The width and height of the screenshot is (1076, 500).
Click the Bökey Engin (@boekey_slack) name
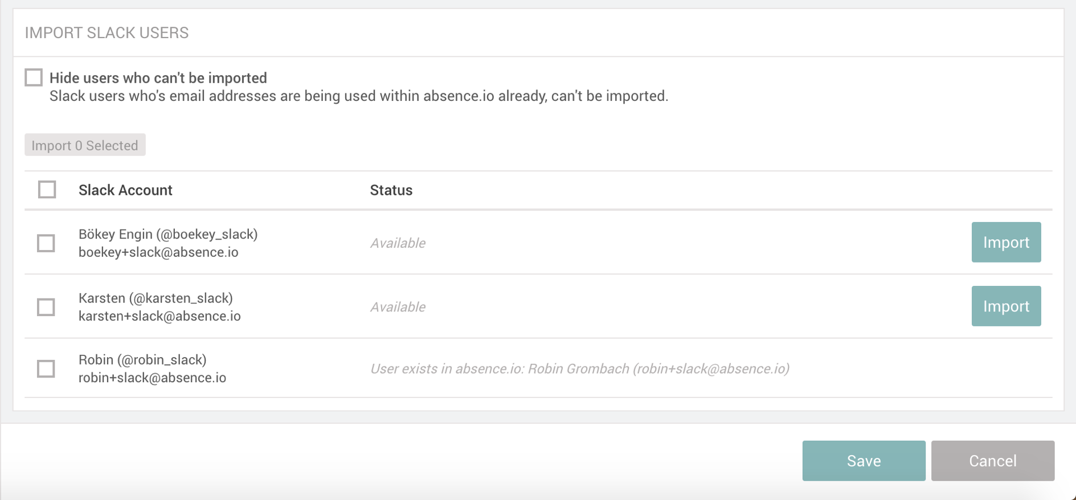tap(168, 234)
